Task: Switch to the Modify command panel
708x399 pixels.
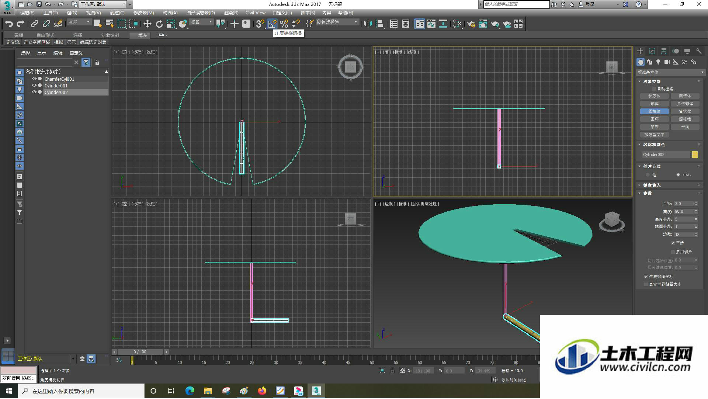Action: [x=652, y=51]
